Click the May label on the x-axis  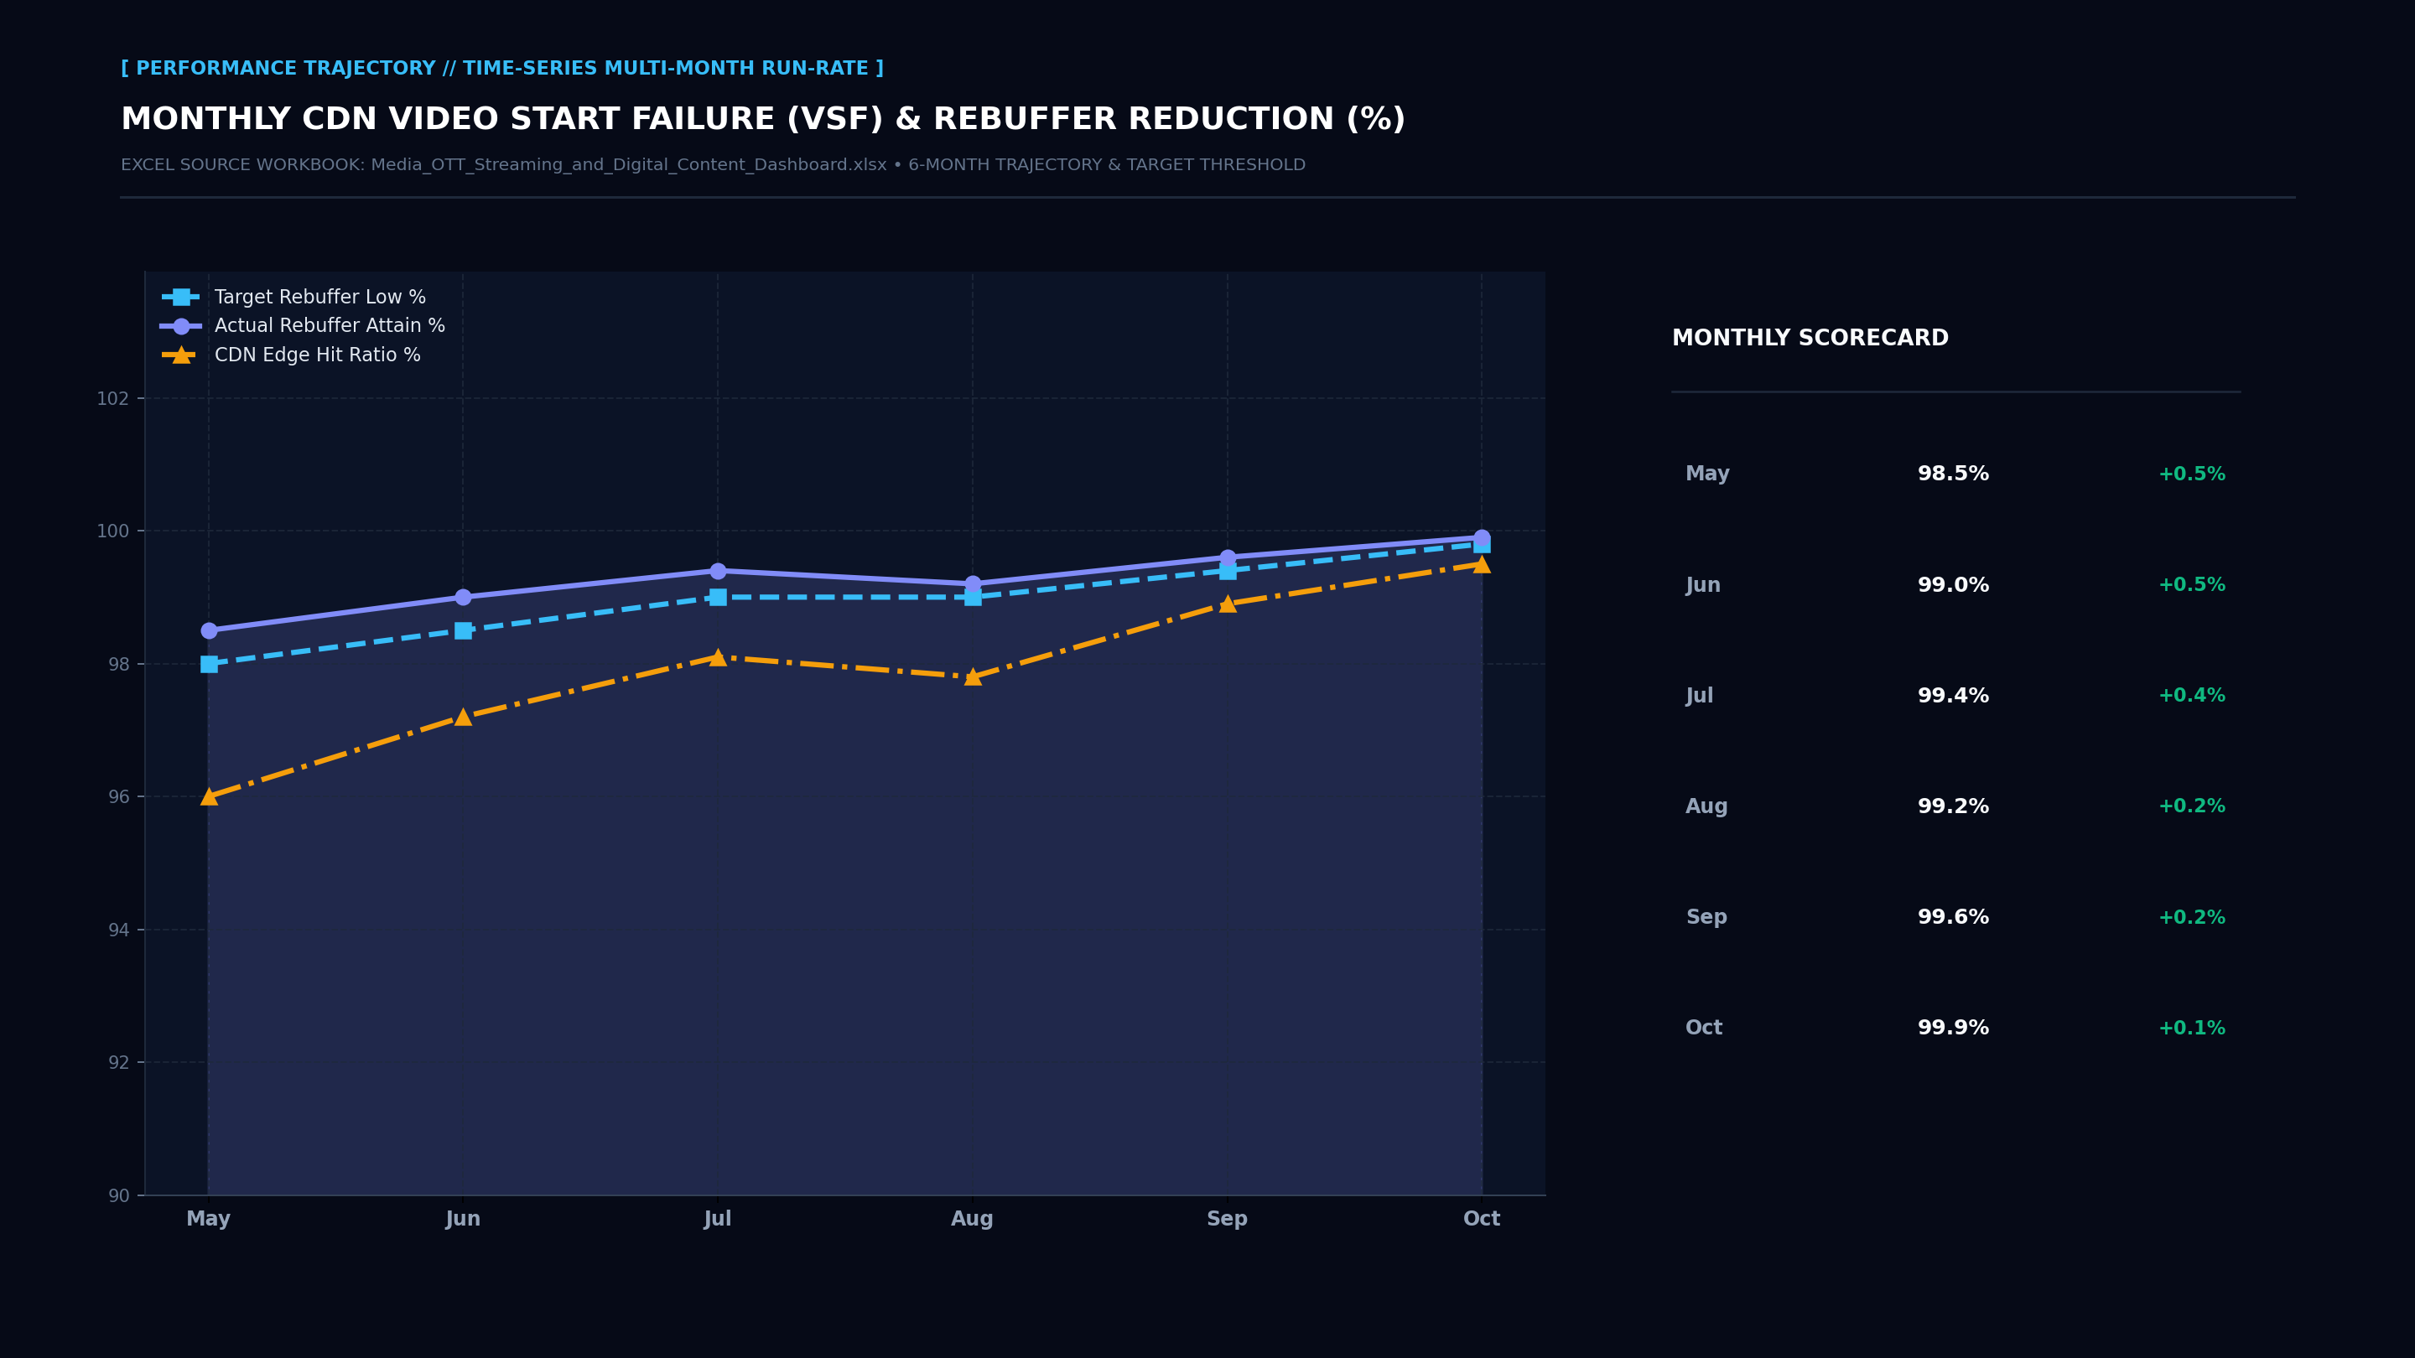(x=208, y=1220)
